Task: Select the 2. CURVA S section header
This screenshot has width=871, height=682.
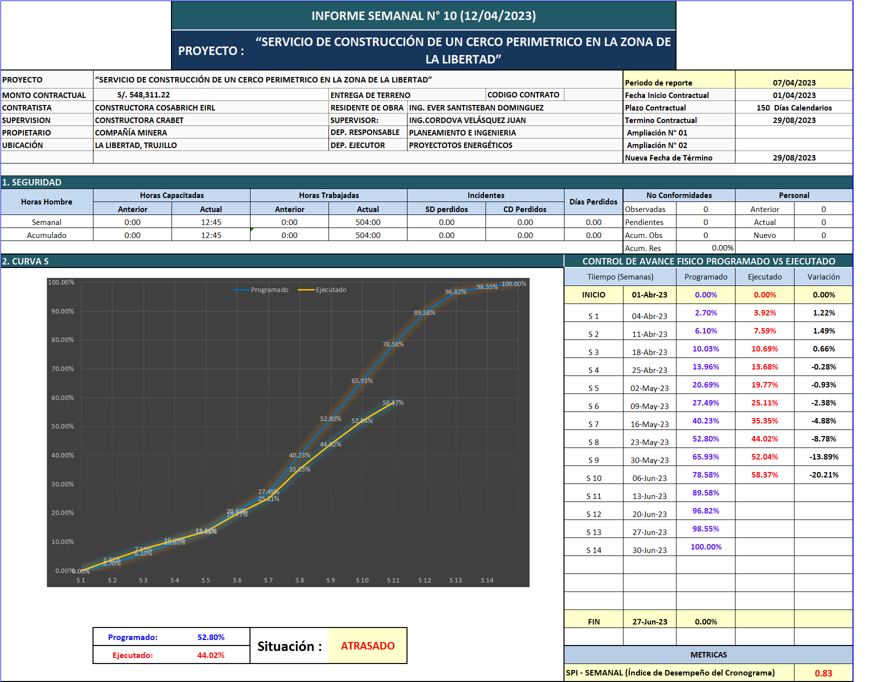Action: 25,261
